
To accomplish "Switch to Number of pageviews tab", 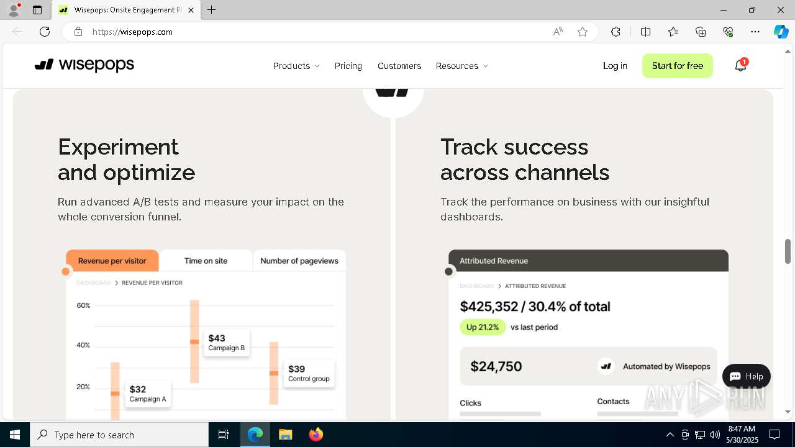I will click(x=299, y=261).
